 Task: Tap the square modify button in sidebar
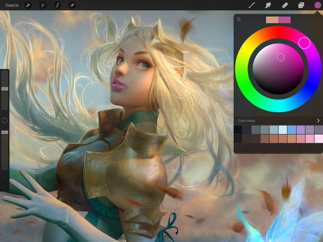[x=5, y=120]
